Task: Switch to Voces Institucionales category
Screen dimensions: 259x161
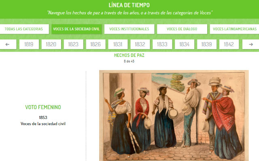Action: pos(129,29)
